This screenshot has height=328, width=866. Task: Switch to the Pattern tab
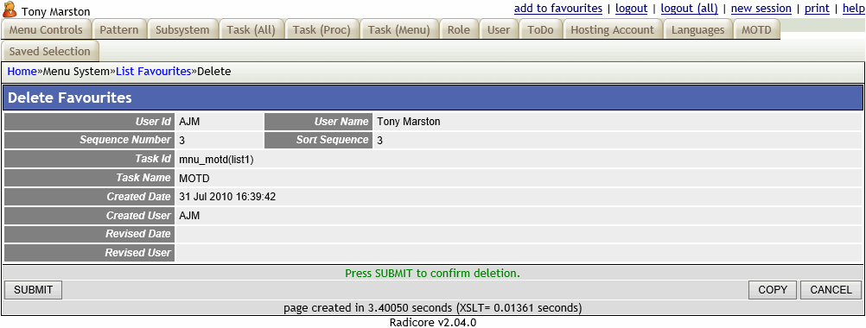tap(119, 29)
